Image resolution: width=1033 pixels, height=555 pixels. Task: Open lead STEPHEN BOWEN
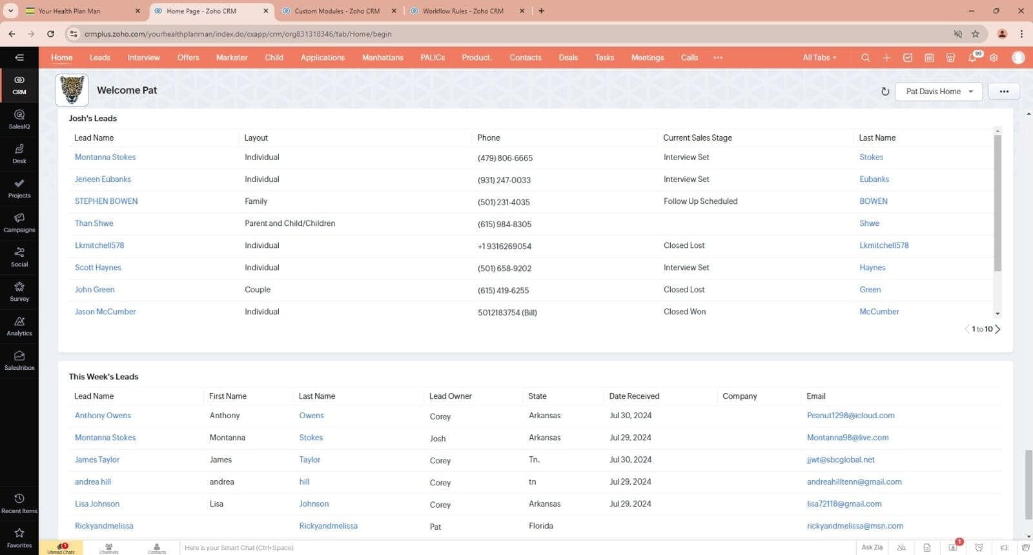point(106,201)
